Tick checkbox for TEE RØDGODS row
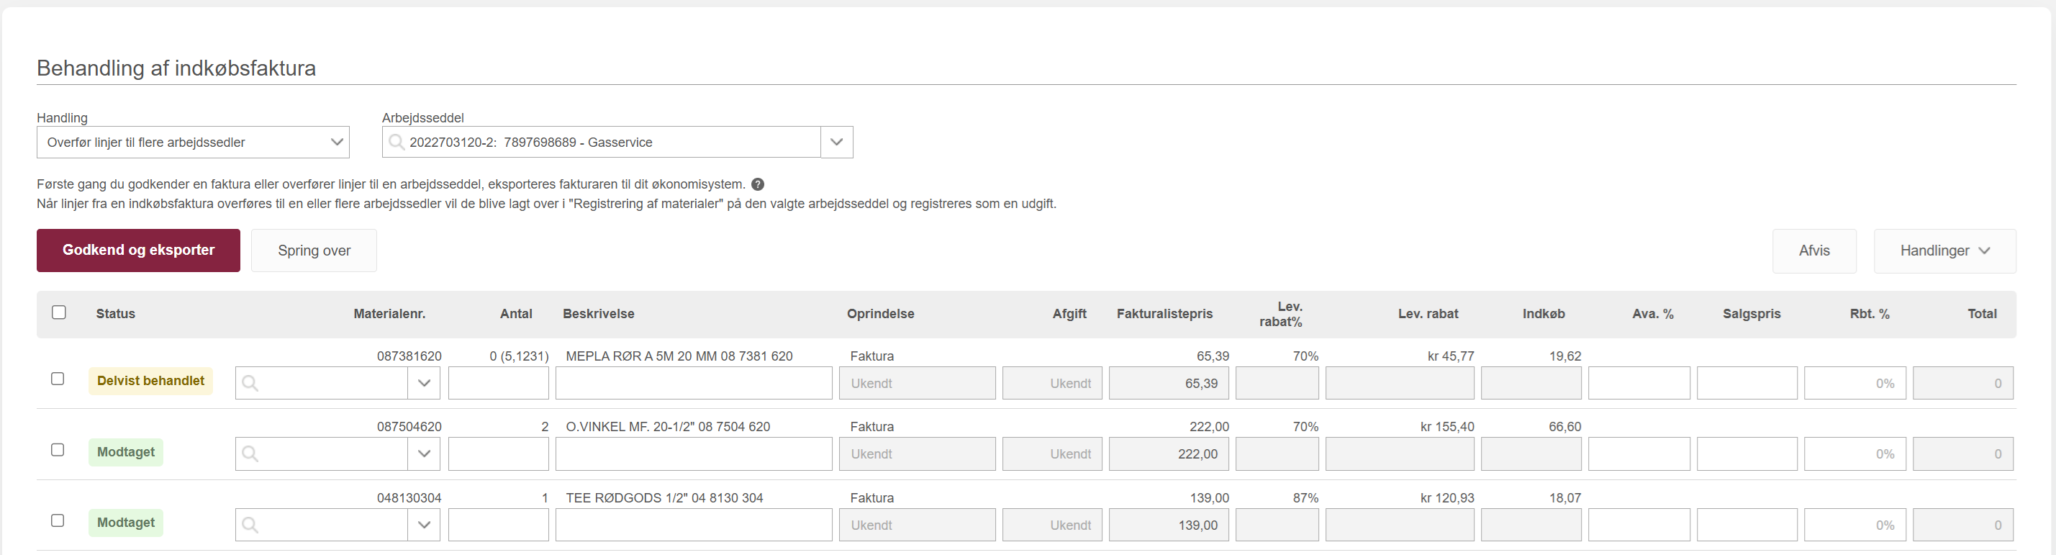 58,520
